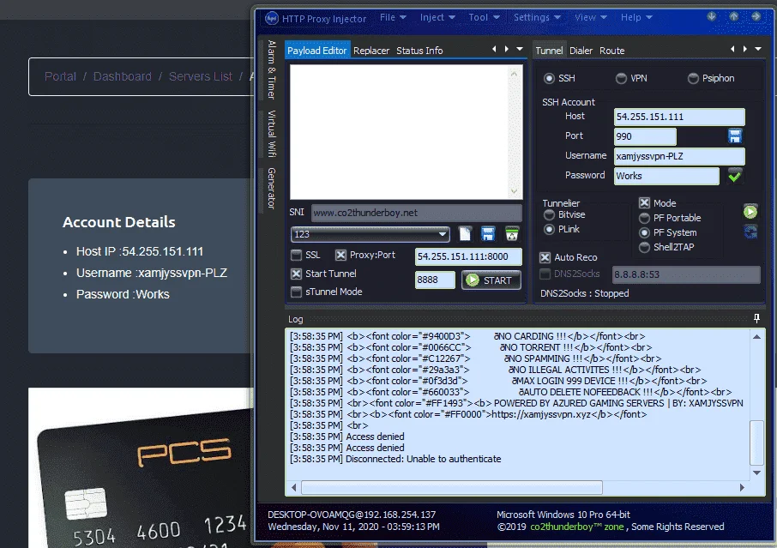Click right arrow of Log horizontal scrollbar

pos(742,488)
